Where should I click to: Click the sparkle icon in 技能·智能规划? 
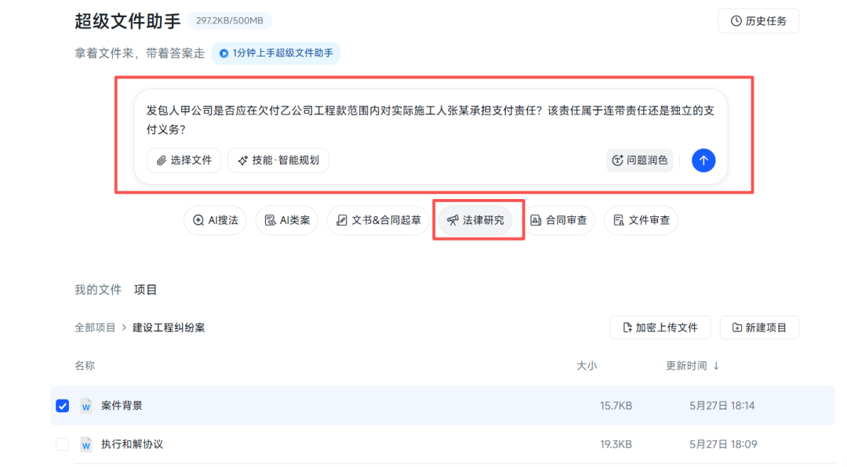(x=242, y=161)
